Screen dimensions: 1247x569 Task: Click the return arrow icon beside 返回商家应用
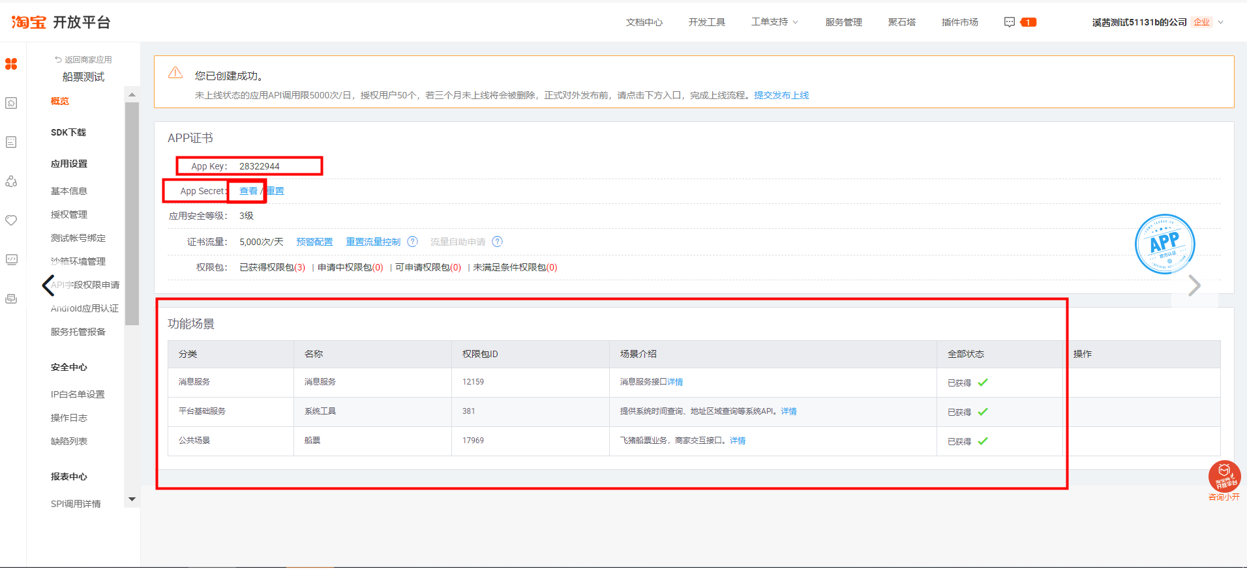click(x=58, y=59)
